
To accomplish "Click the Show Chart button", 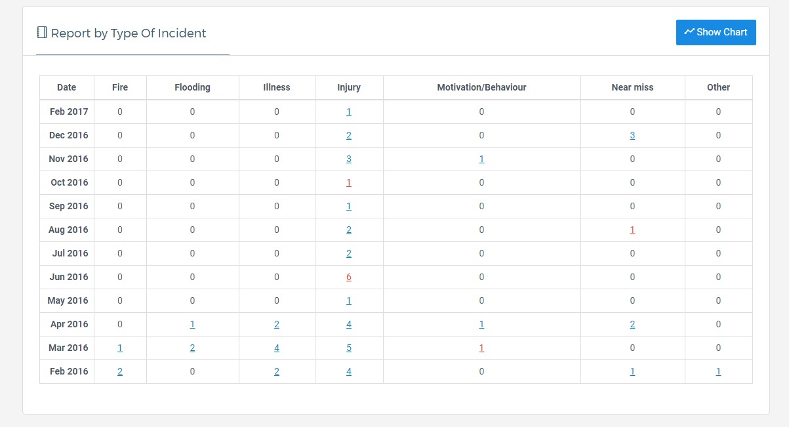I will [x=716, y=32].
